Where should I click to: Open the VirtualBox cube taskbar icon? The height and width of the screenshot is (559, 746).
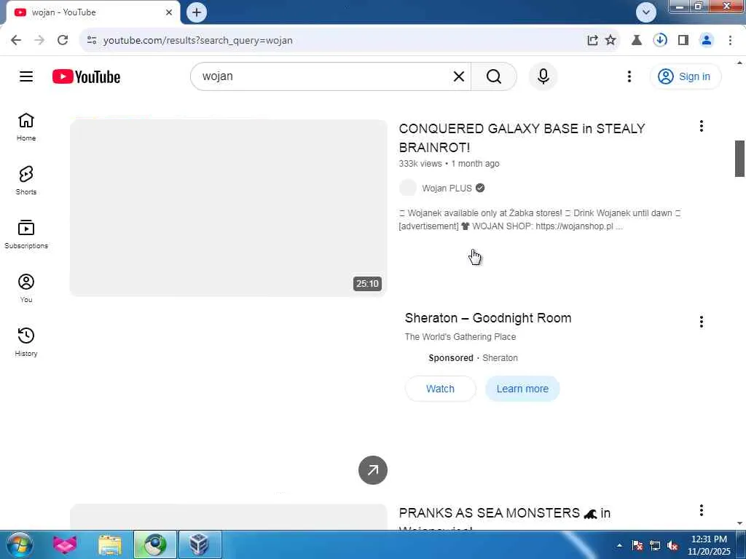(x=200, y=544)
